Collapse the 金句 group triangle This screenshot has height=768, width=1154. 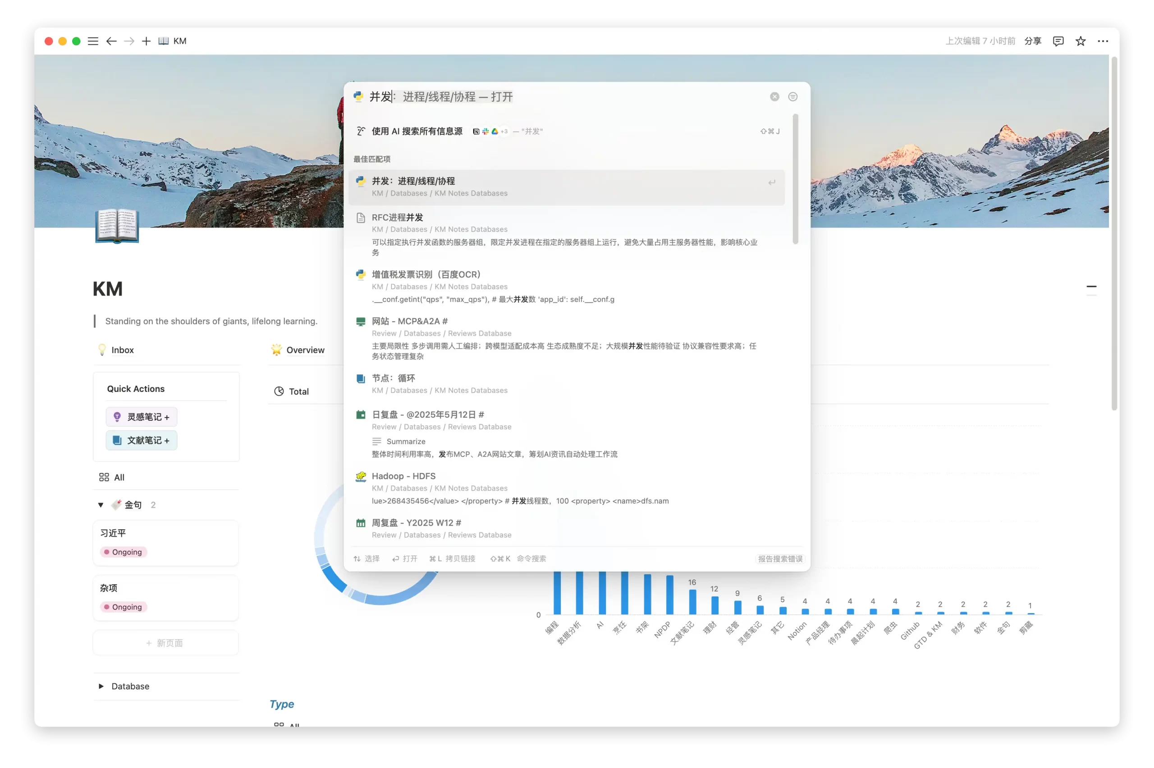tap(101, 505)
